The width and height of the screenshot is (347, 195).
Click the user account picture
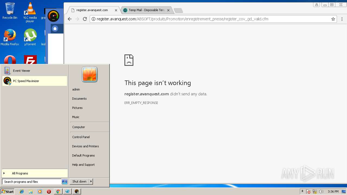[x=89, y=74]
